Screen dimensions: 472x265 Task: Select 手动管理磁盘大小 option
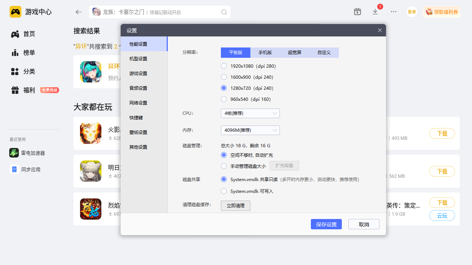pos(224,166)
